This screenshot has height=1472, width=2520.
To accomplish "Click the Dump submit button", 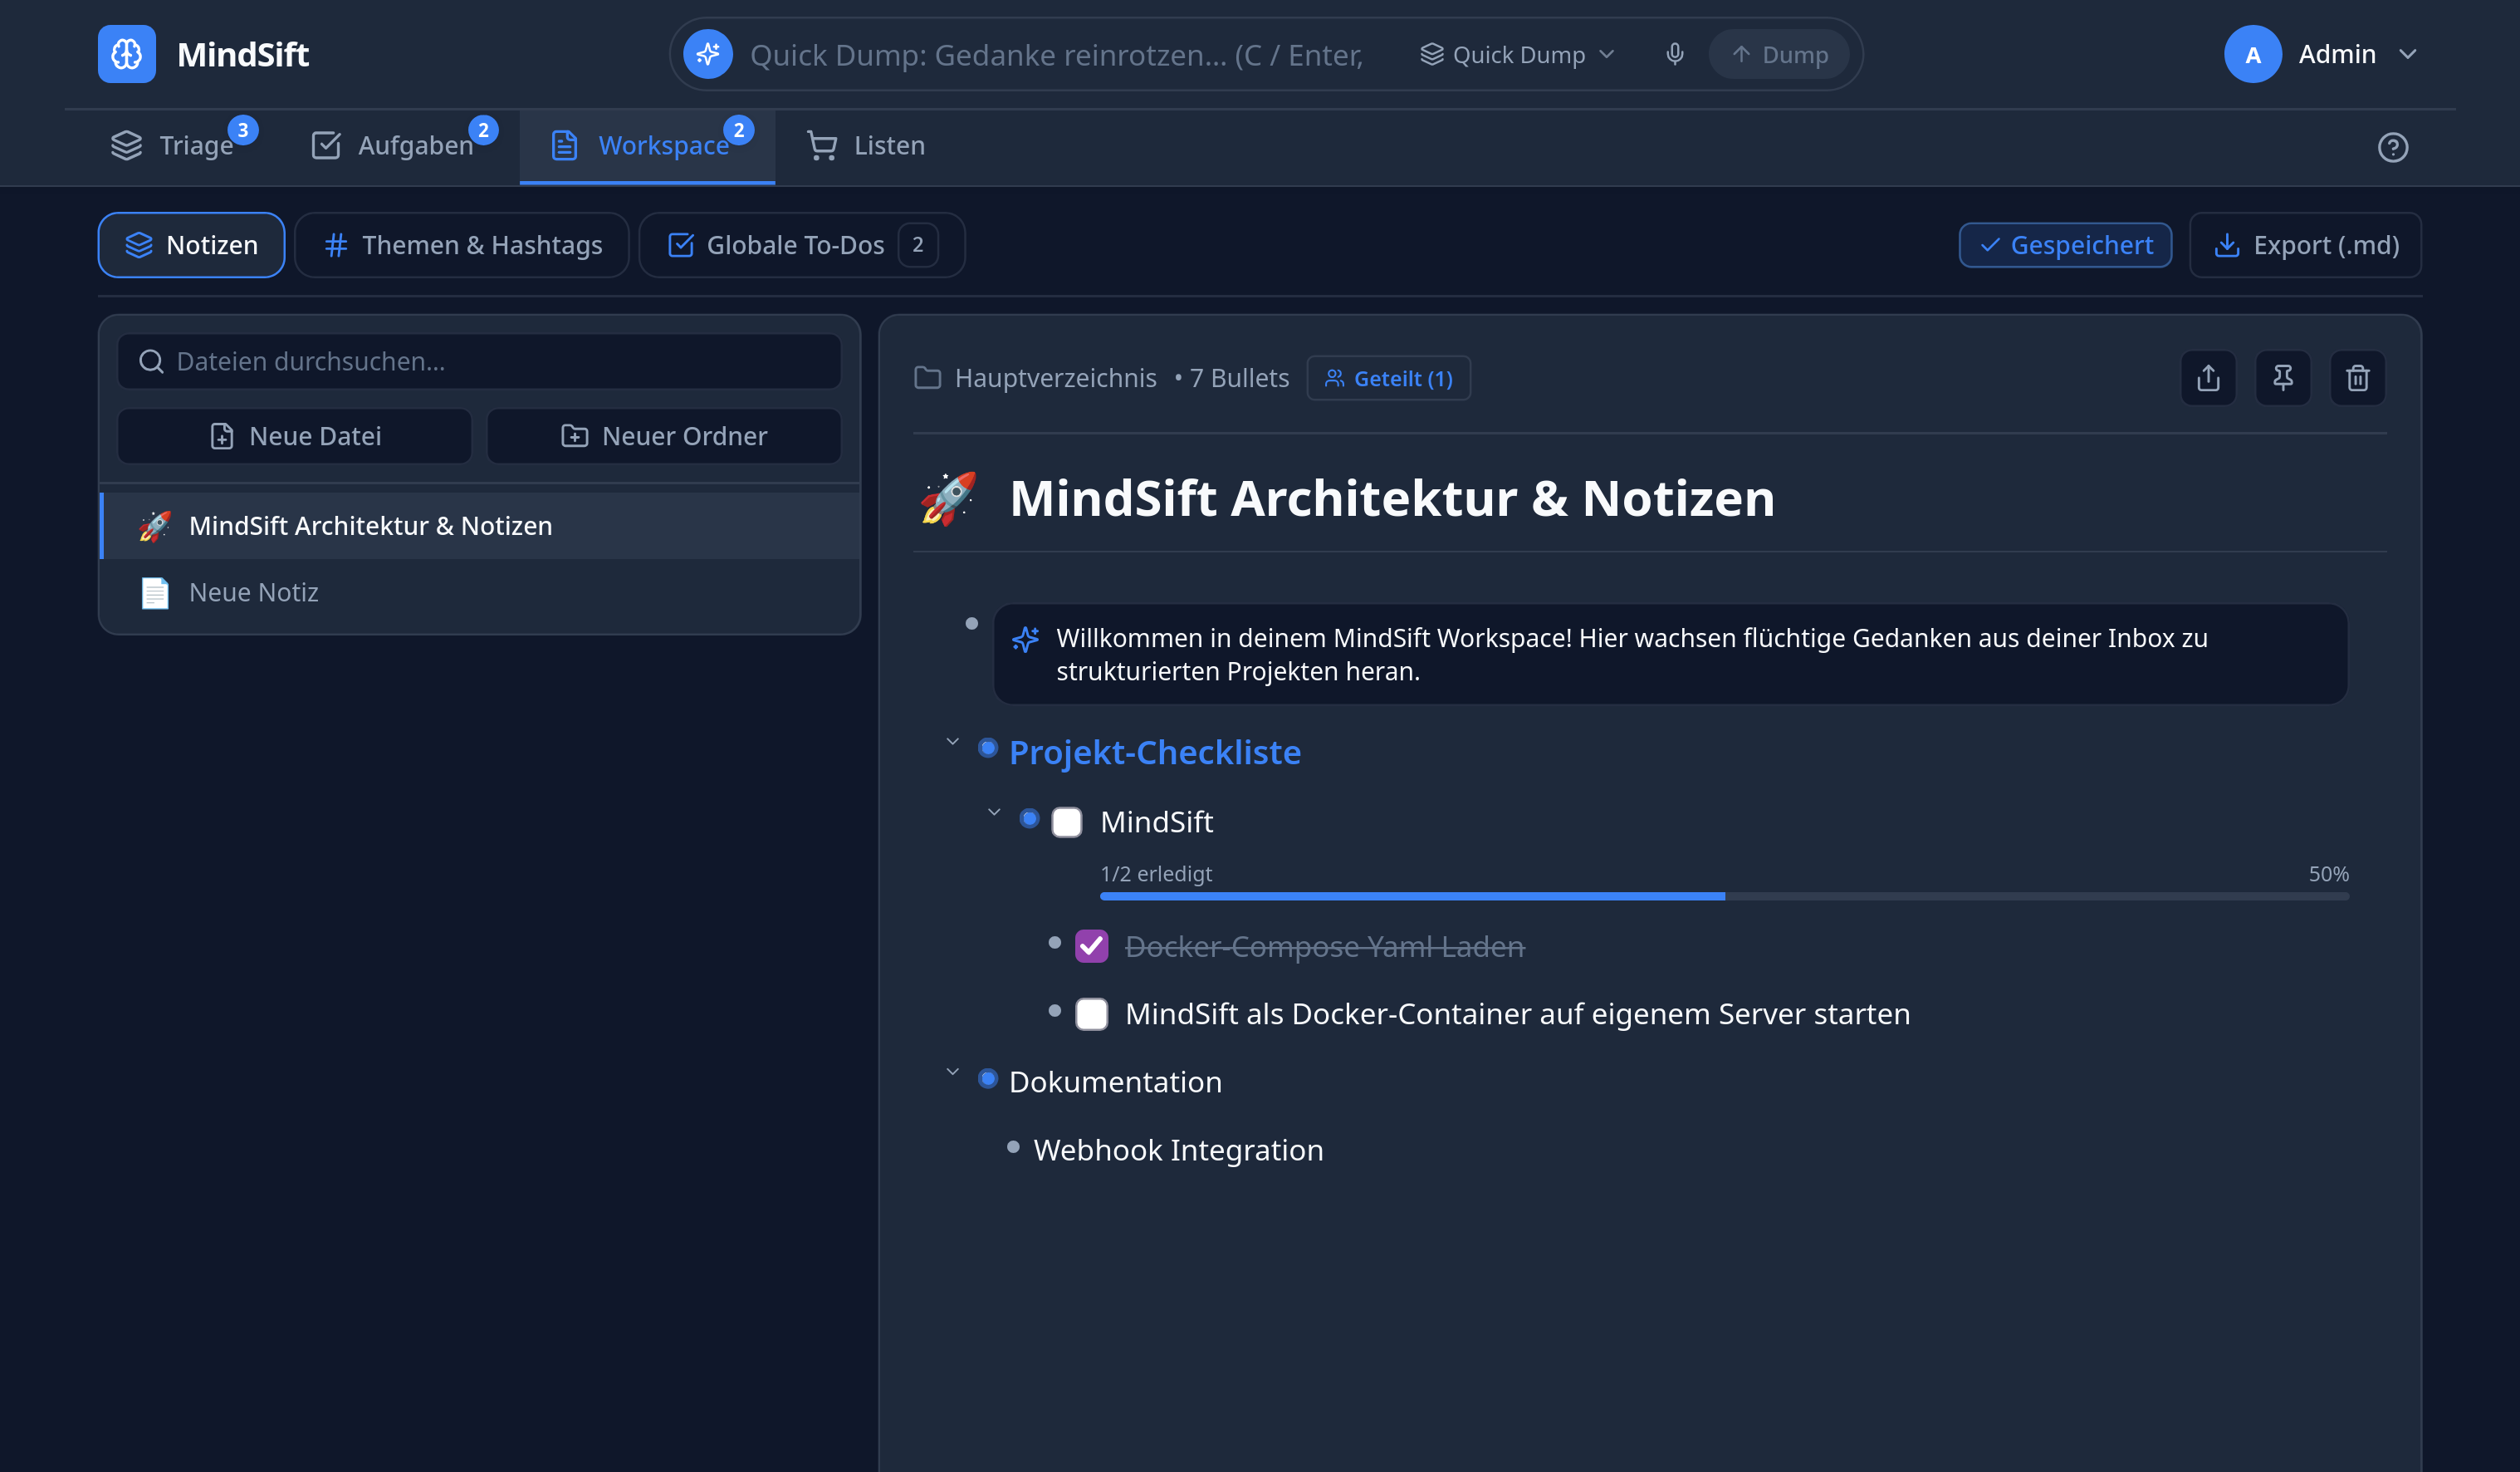I will (x=1779, y=54).
